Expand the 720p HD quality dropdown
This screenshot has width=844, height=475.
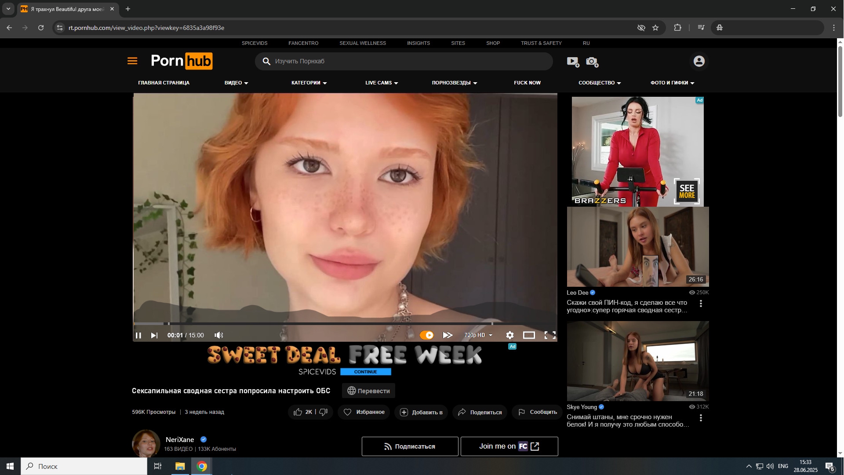478,336
